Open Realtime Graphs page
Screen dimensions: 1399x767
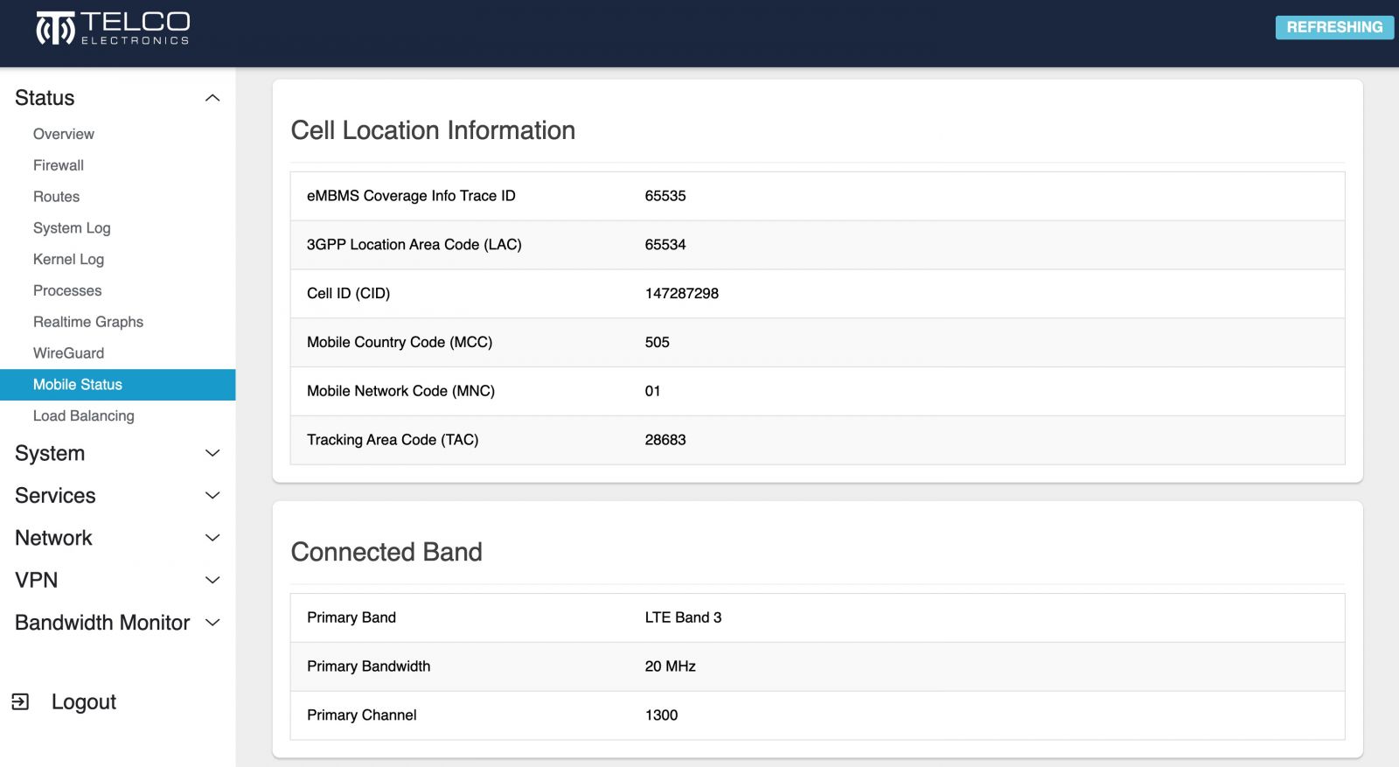(88, 322)
